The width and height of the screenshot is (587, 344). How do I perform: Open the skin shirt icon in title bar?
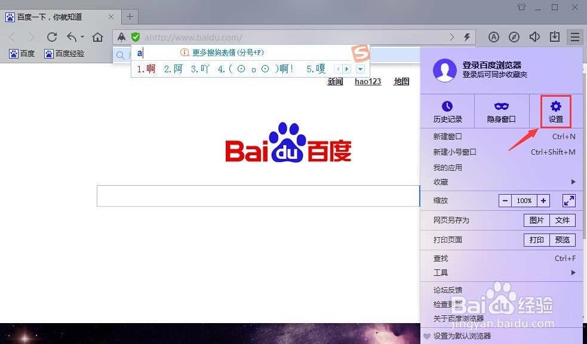pos(521,7)
